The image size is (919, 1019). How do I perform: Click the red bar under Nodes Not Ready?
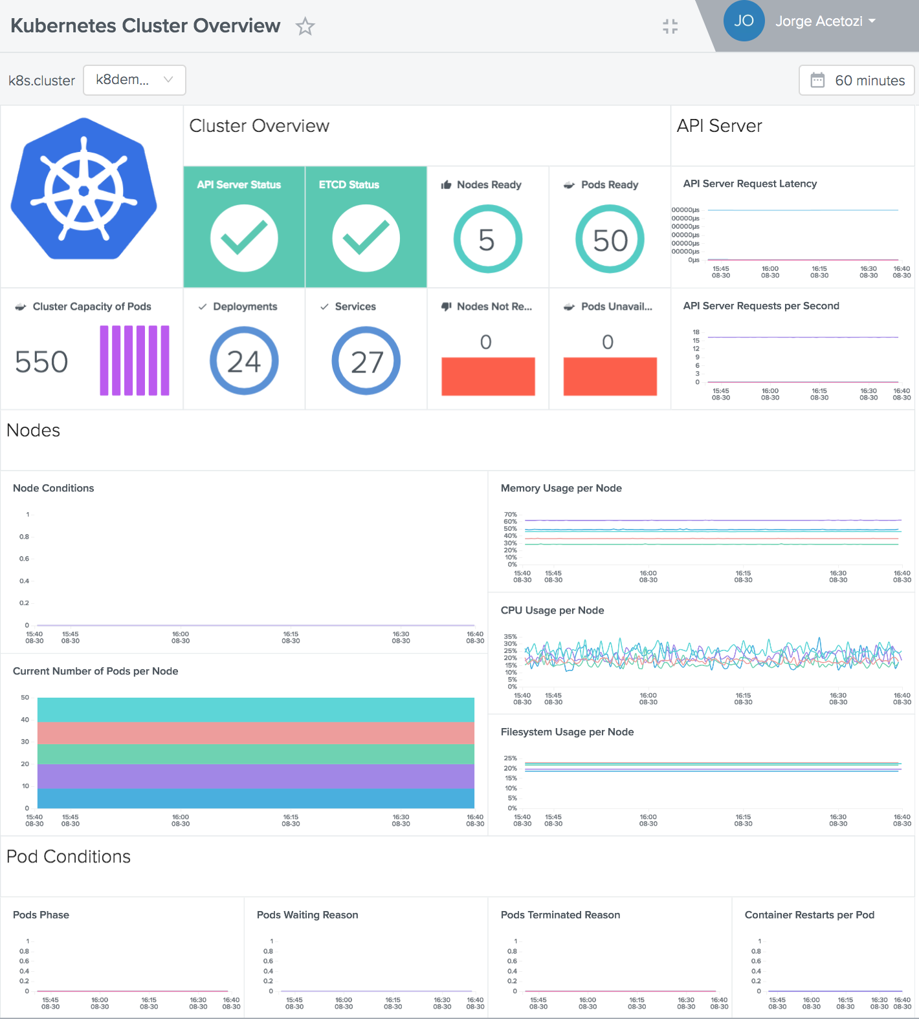488,376
